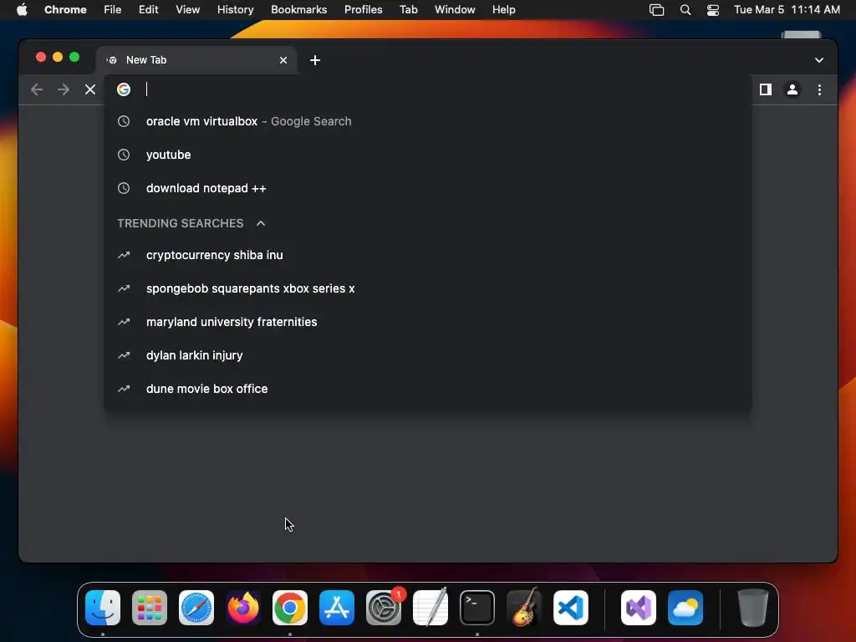Viewport: 856px width, 642px height.
Task: Open the Bookmarks menu
Action: pos(298,10)
